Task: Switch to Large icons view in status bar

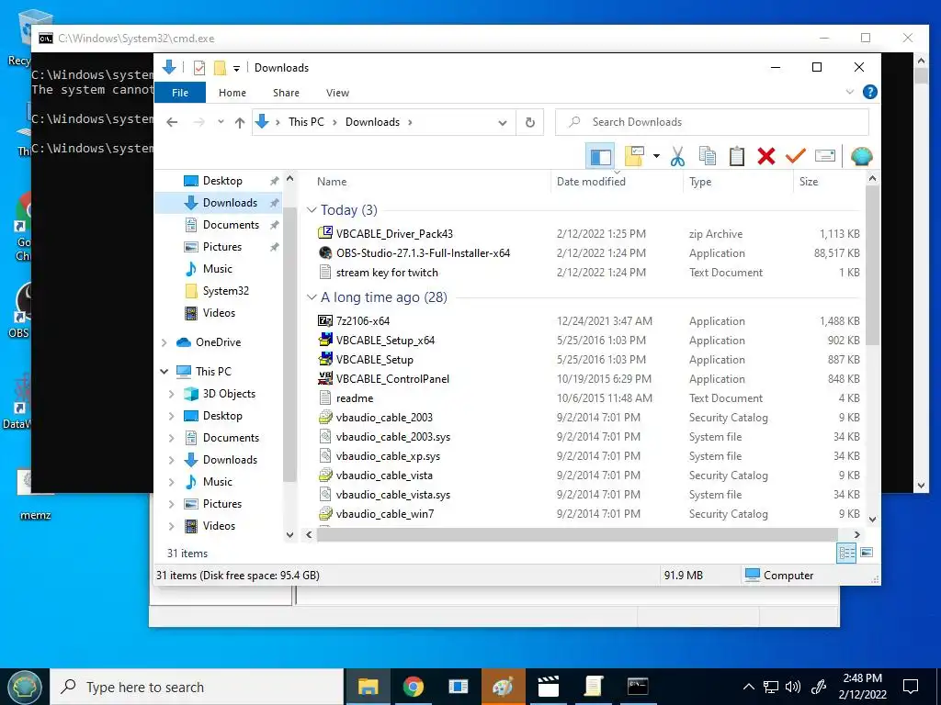Action: coord(866,553)
